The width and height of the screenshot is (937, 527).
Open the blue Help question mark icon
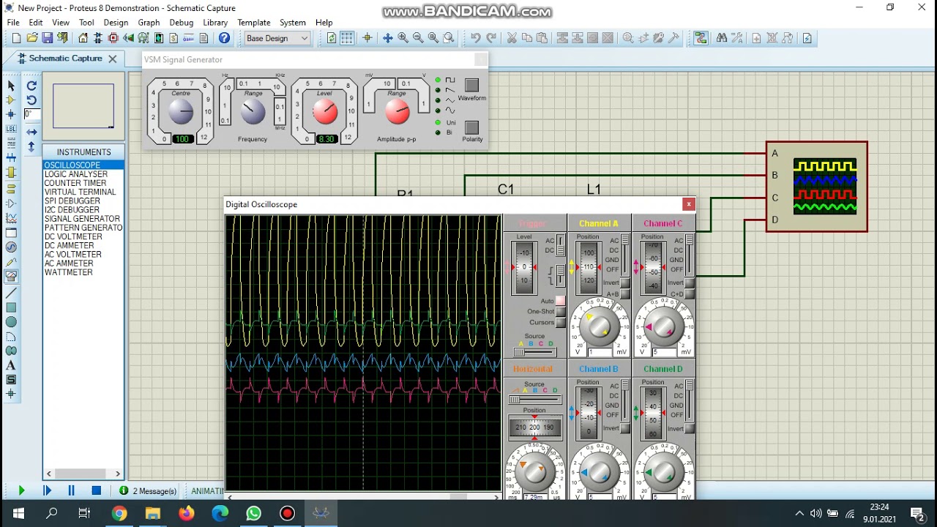(x=225, y=38)
